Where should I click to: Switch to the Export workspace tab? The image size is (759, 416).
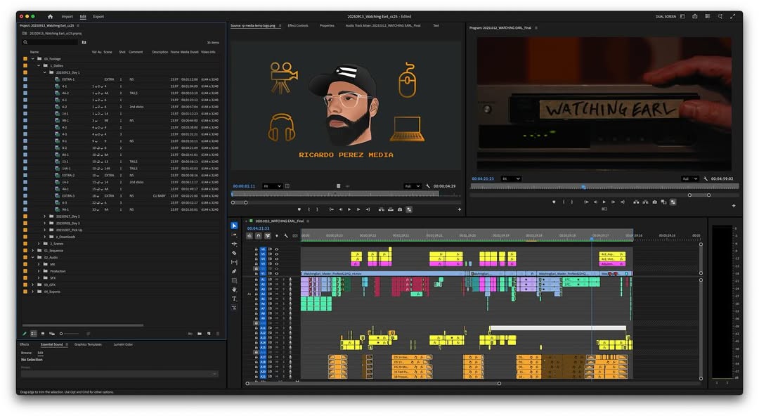point(98,16)
